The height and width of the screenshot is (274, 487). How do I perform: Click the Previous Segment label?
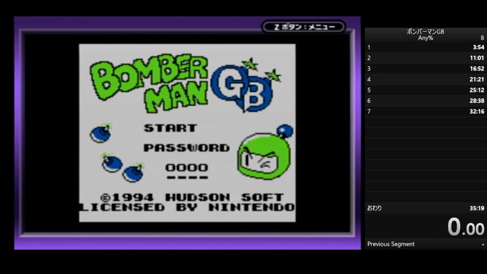coord(391,244)
